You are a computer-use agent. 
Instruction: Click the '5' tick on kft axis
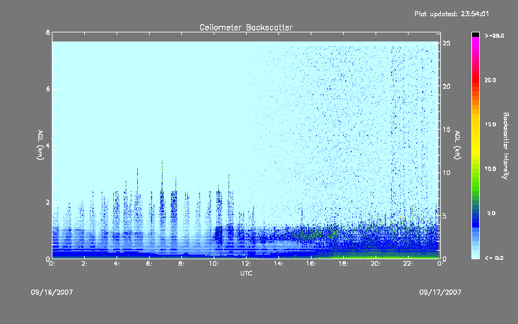(445, 216)
